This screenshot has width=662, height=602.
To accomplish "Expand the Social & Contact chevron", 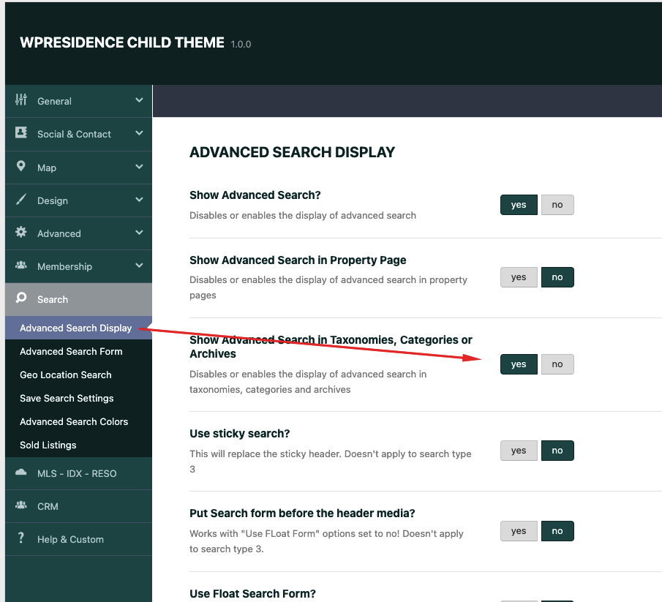I will pyautogui.click(x=139, y=133).
